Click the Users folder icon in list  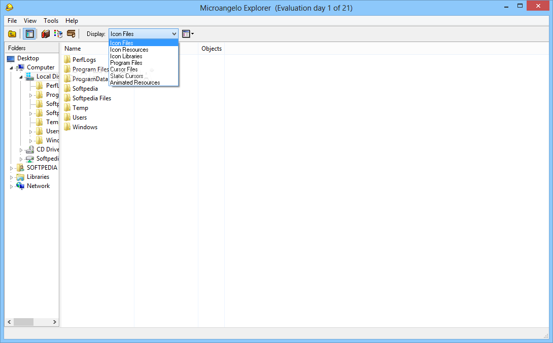[x=67, y=117]
